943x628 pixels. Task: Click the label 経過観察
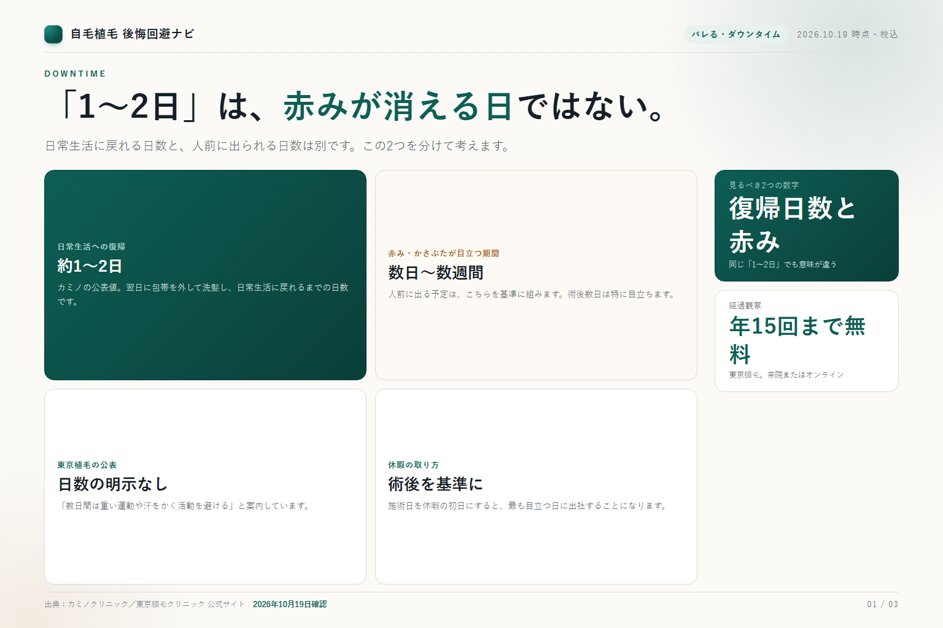click(745, 305)
